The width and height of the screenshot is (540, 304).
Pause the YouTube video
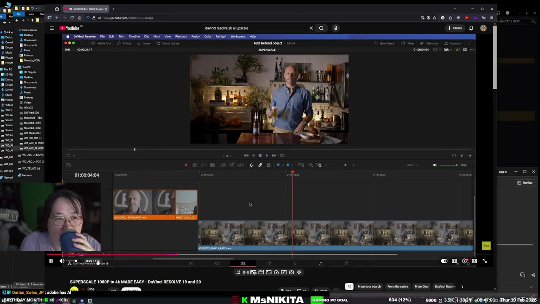tap(51, 261)
